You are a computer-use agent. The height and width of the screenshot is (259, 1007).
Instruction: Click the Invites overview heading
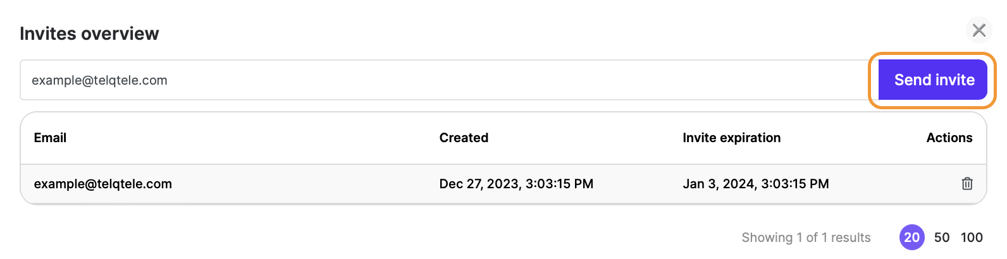click(x=89, y=33)
